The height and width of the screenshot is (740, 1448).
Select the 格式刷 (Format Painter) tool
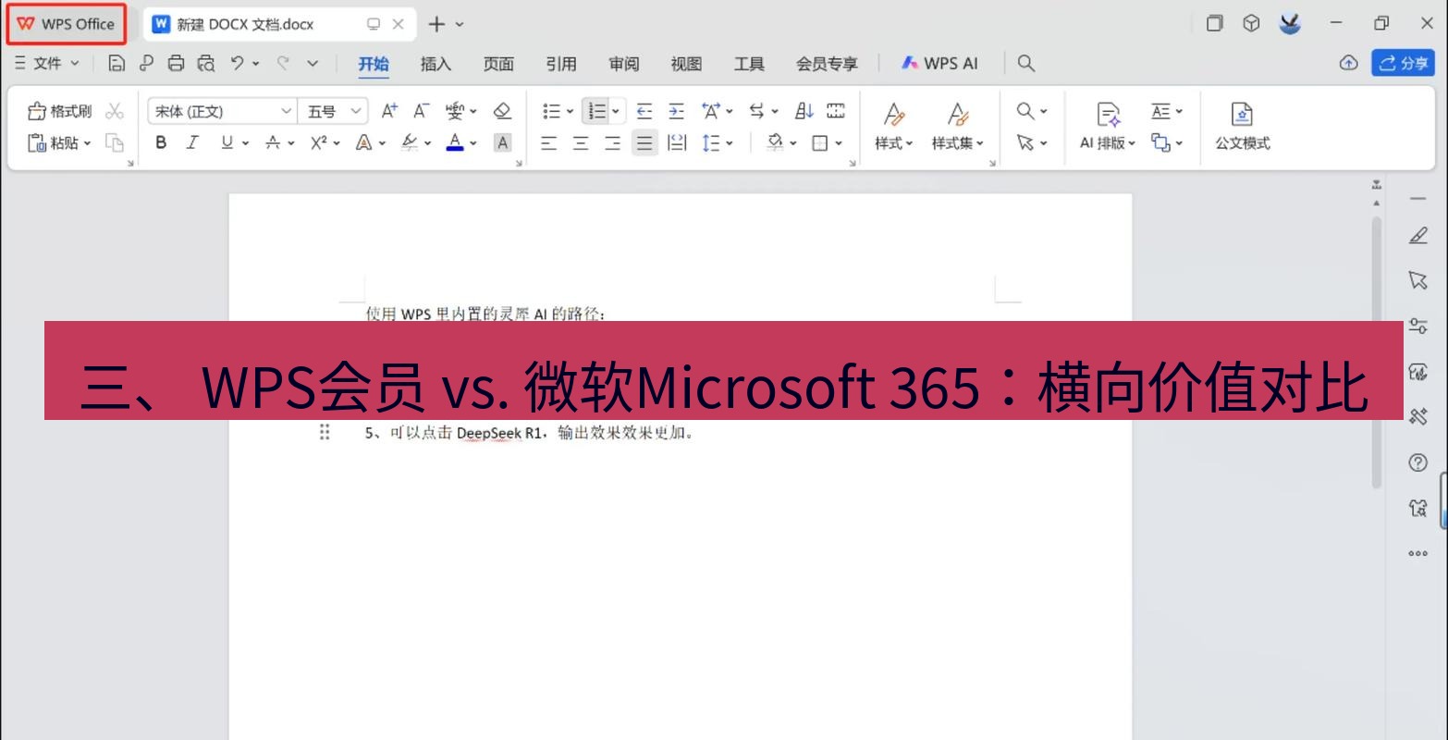click(60, 111)
